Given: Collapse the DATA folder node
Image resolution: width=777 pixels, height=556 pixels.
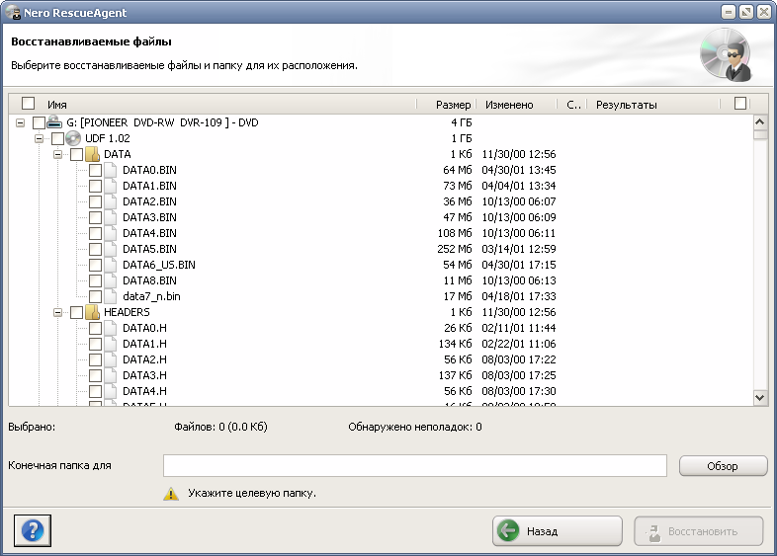Looking at the screenshot, I should 57,154.
